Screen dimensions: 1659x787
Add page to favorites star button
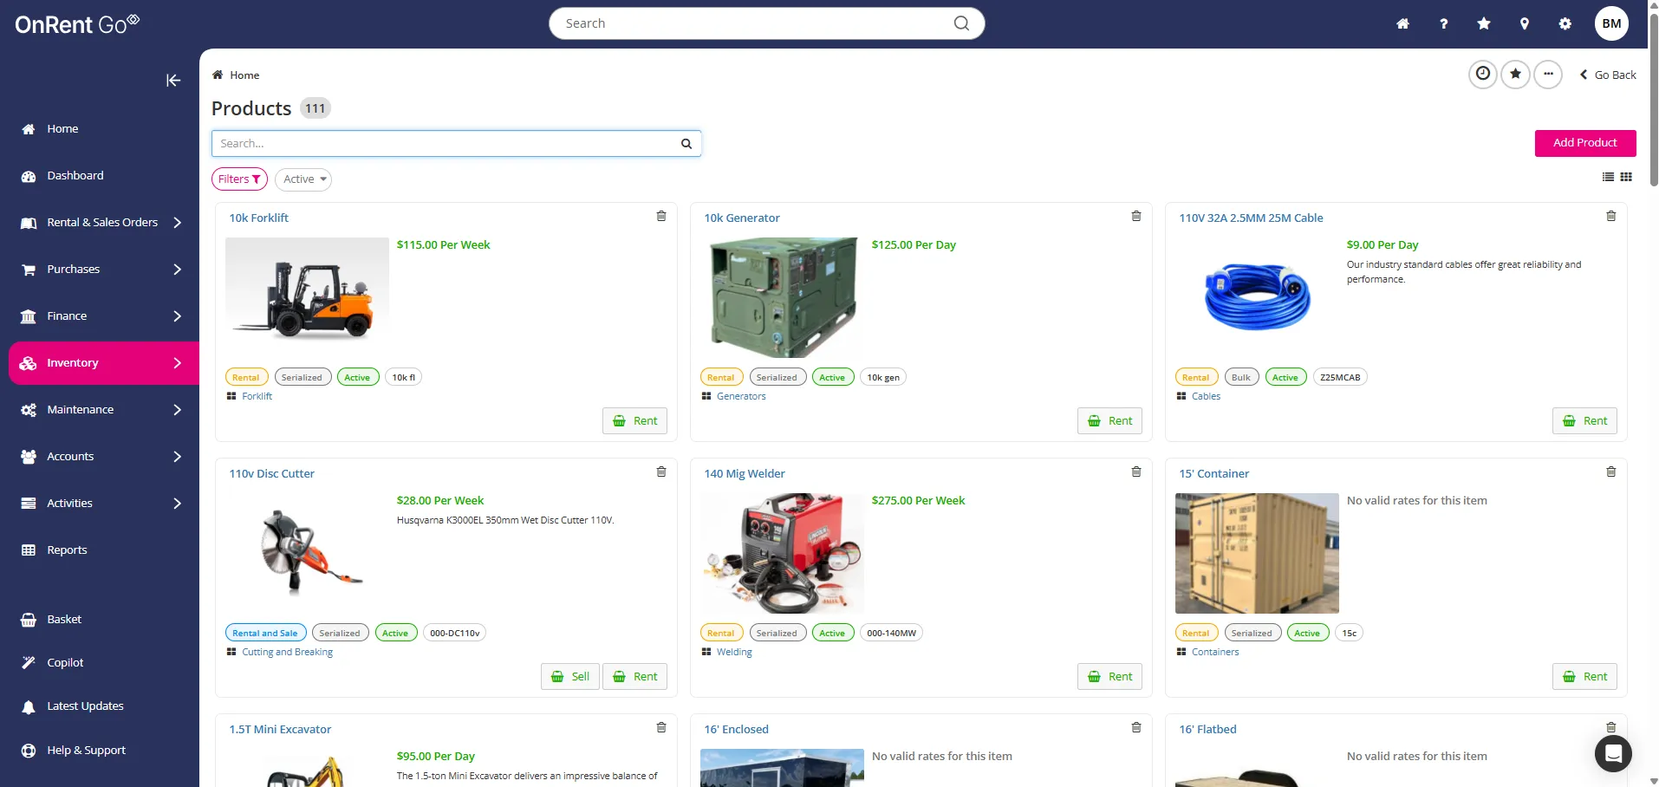(1515, 75)
